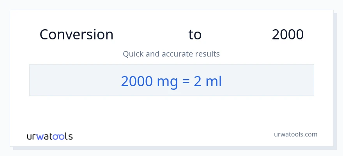343x156 pixels.
Task: Click the blue 'w' in the logo
Action: [41, 136]
